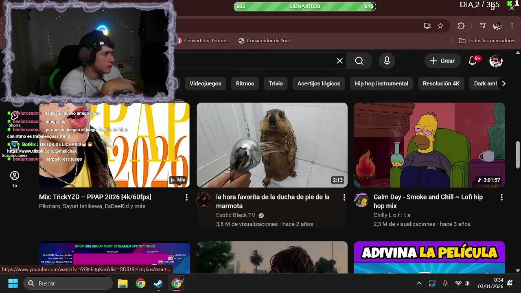Open the YouTube account avatar menu
Image resolution: width=521 pixels, height=293 pixels.
(496, 61)
